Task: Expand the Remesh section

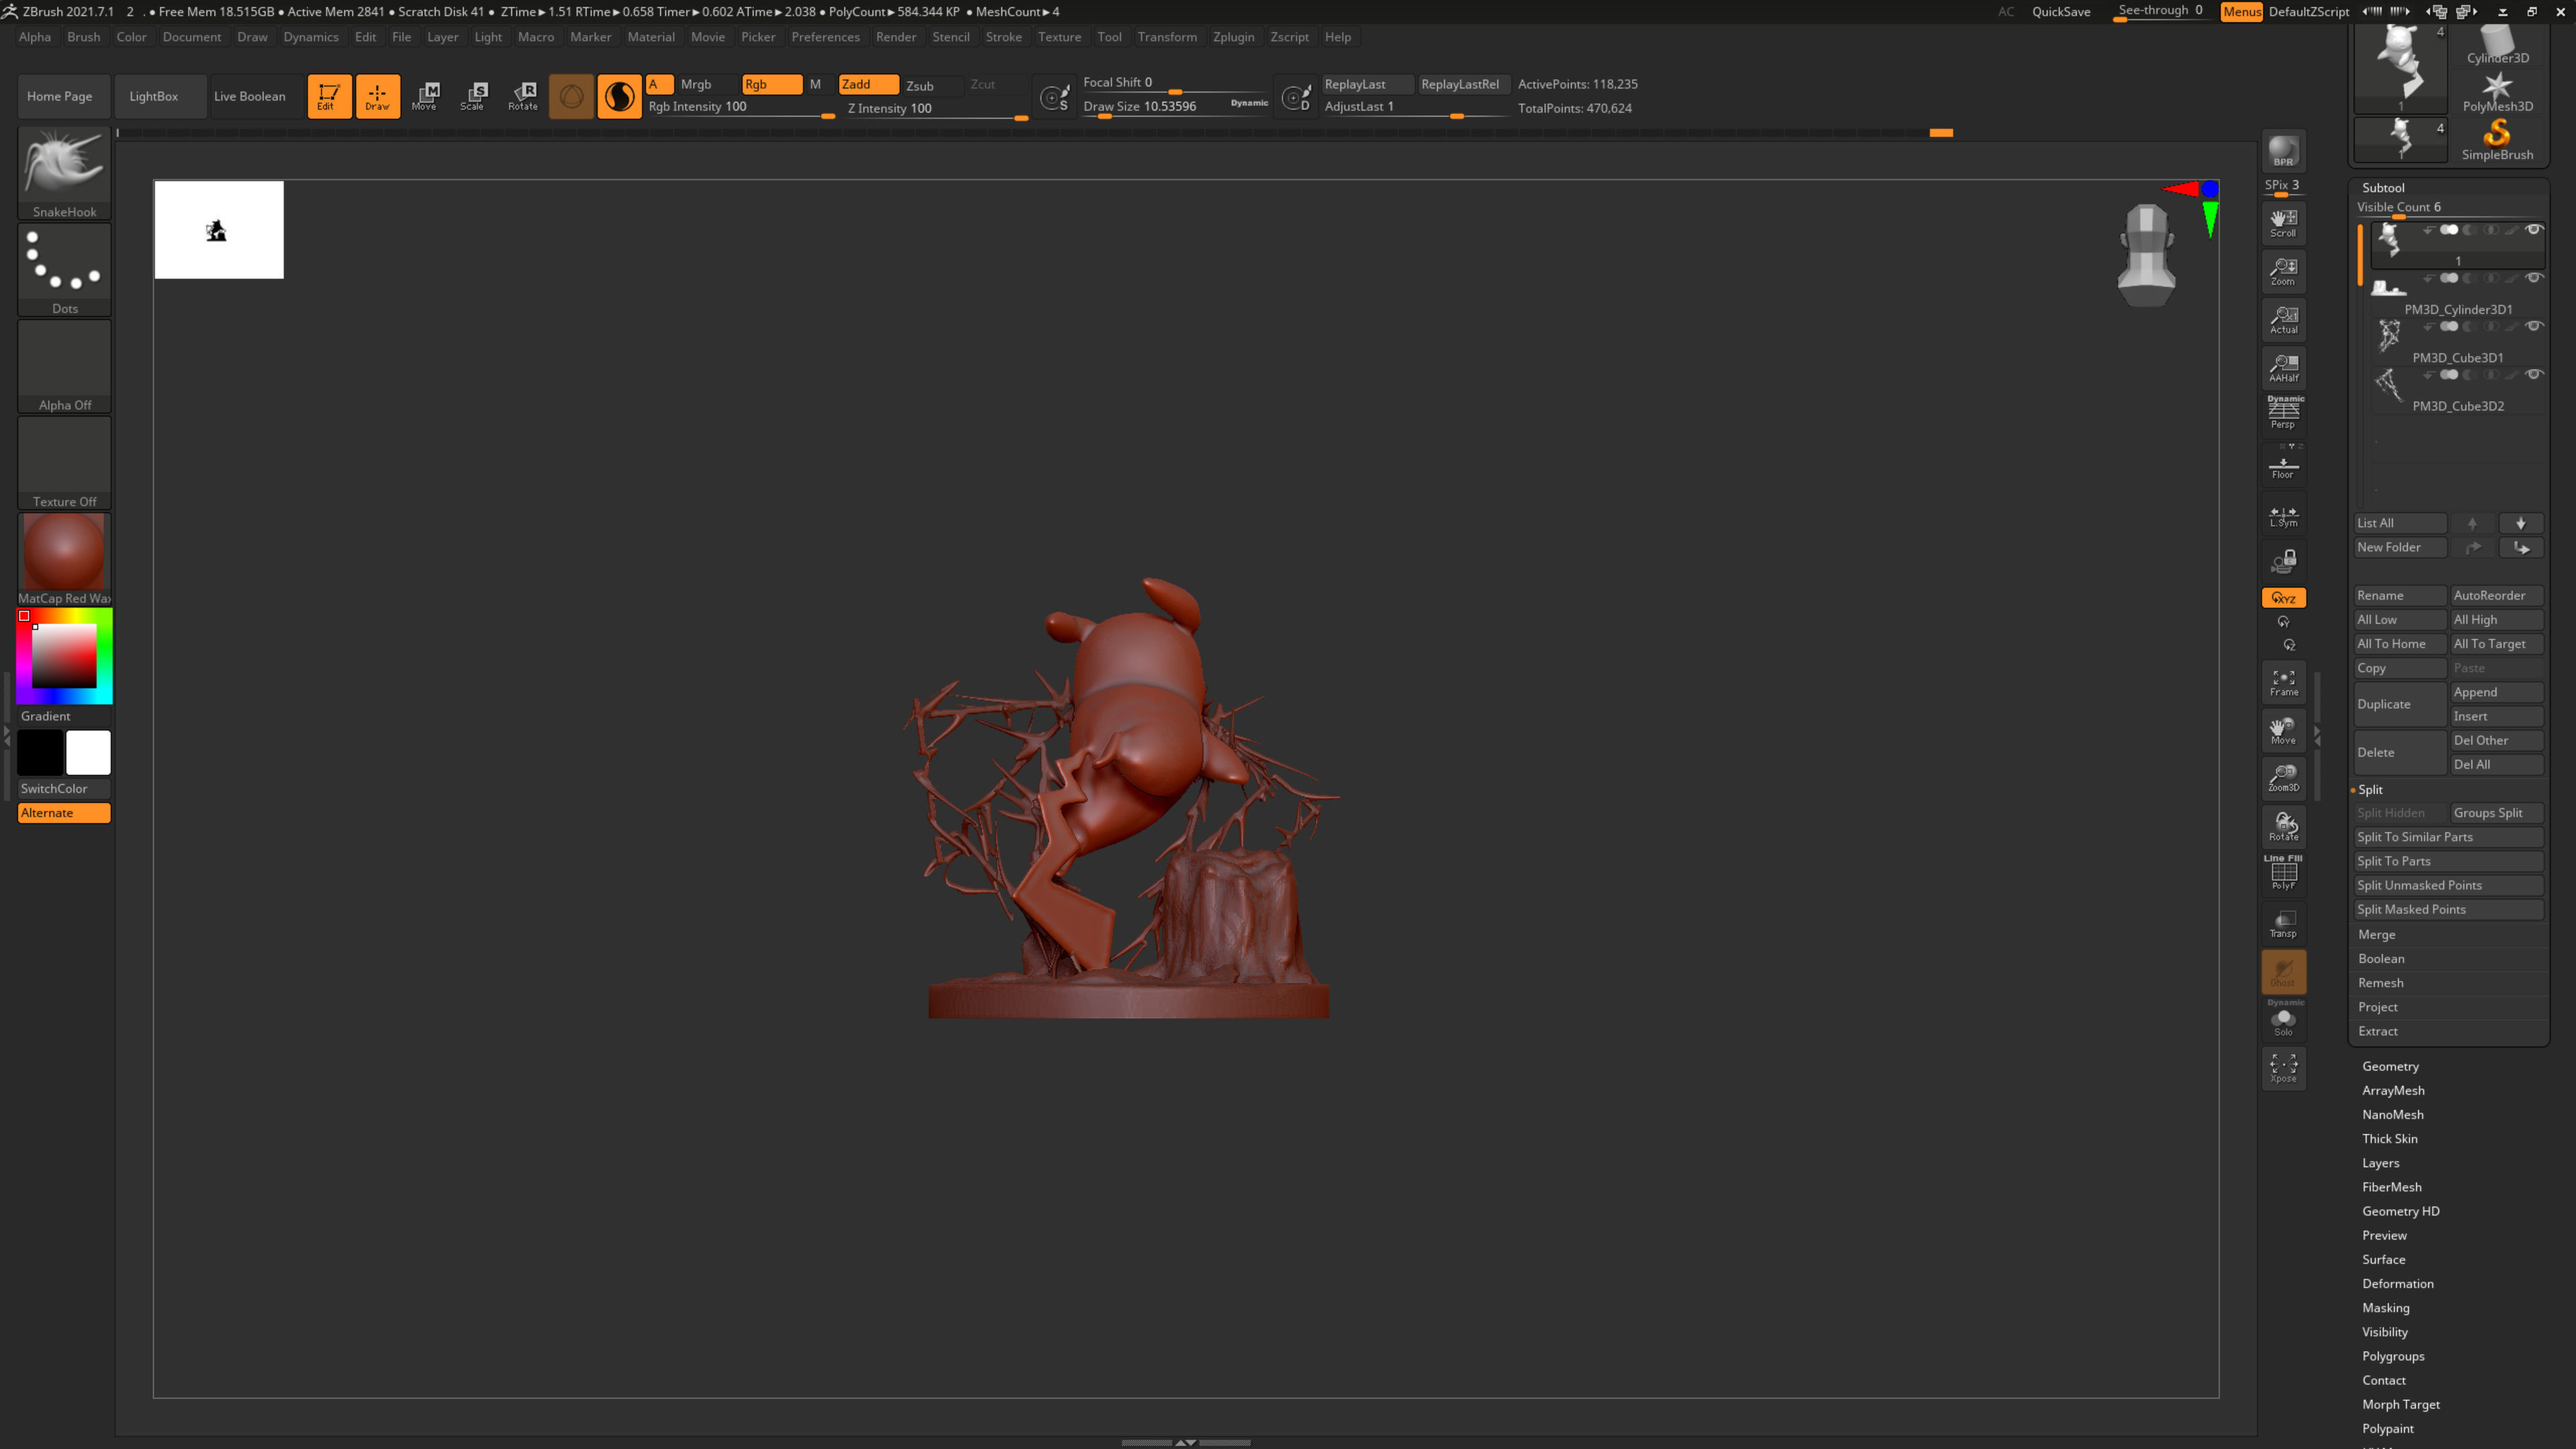Action: click(x=2380, y=982)
